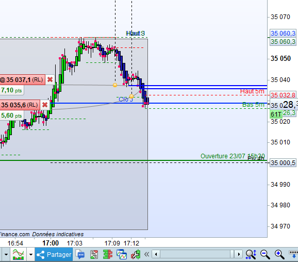Click the ruler download icon
The image size is (298, 262).
(293, 255)
